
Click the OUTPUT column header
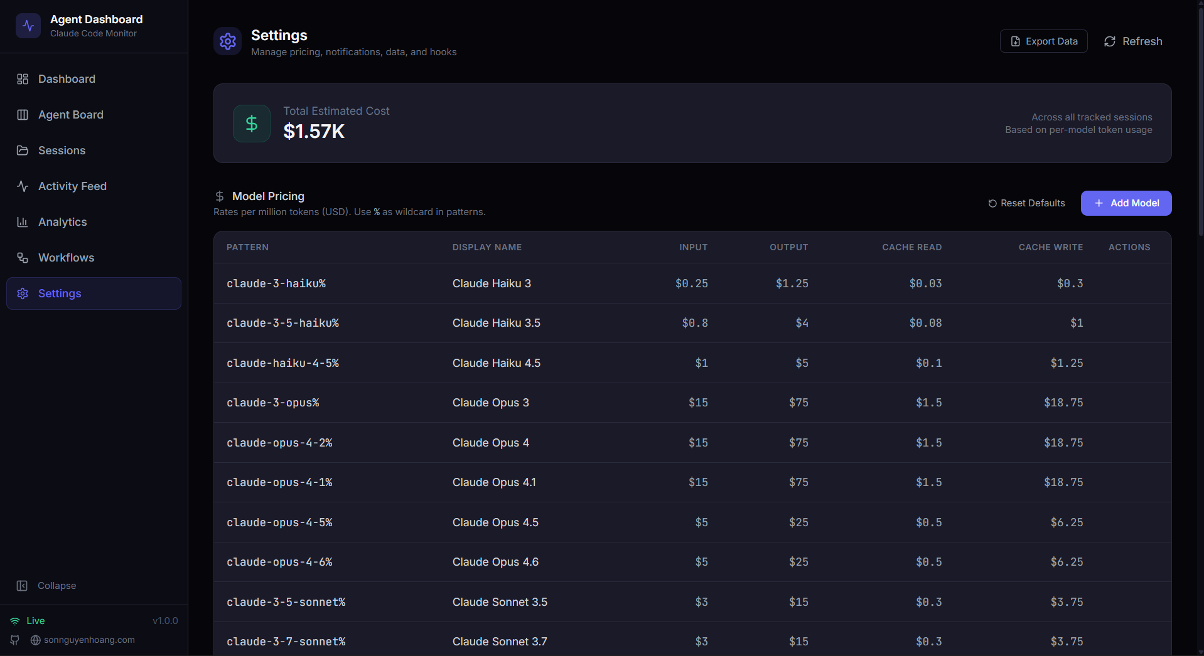789,247
